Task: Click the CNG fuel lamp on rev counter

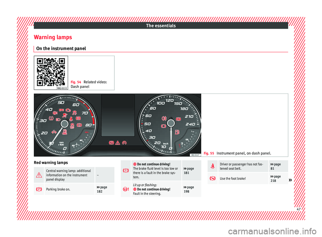Action: point(65,132)
